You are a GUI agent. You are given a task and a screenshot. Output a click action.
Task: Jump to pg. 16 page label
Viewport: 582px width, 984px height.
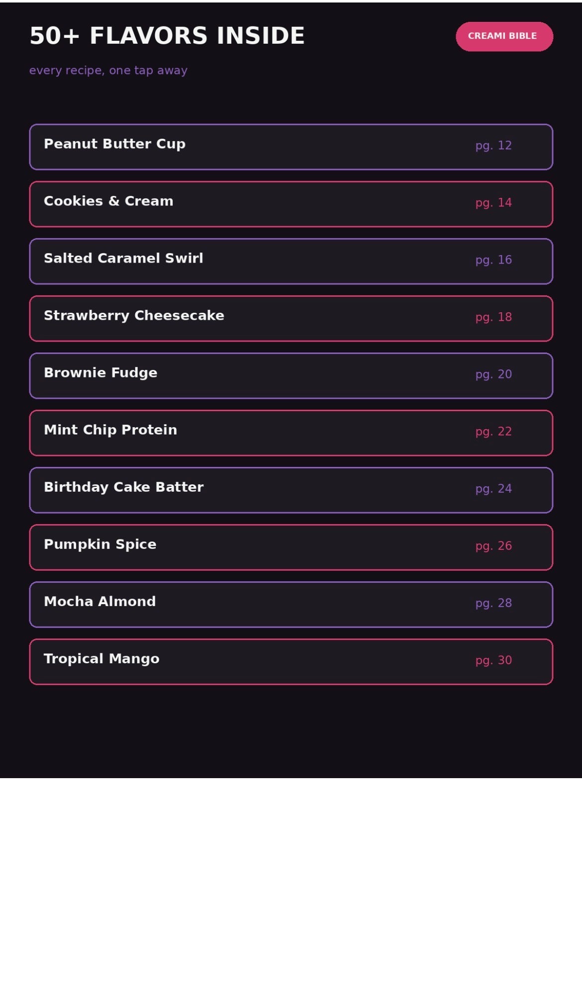pos(493,260)
